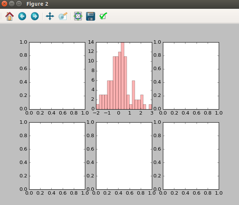This screenshot has height=205, width=239.
Task: Close the Figure 2 window
Action: [4, 4]
